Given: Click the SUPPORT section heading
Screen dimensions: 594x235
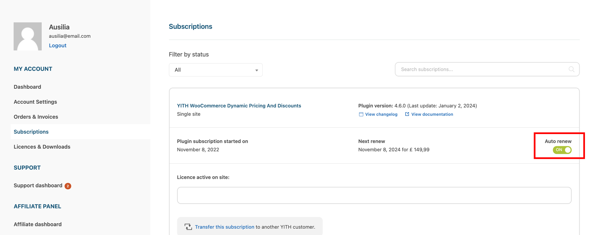Looking at the screenshot, I should pos(27,168).
